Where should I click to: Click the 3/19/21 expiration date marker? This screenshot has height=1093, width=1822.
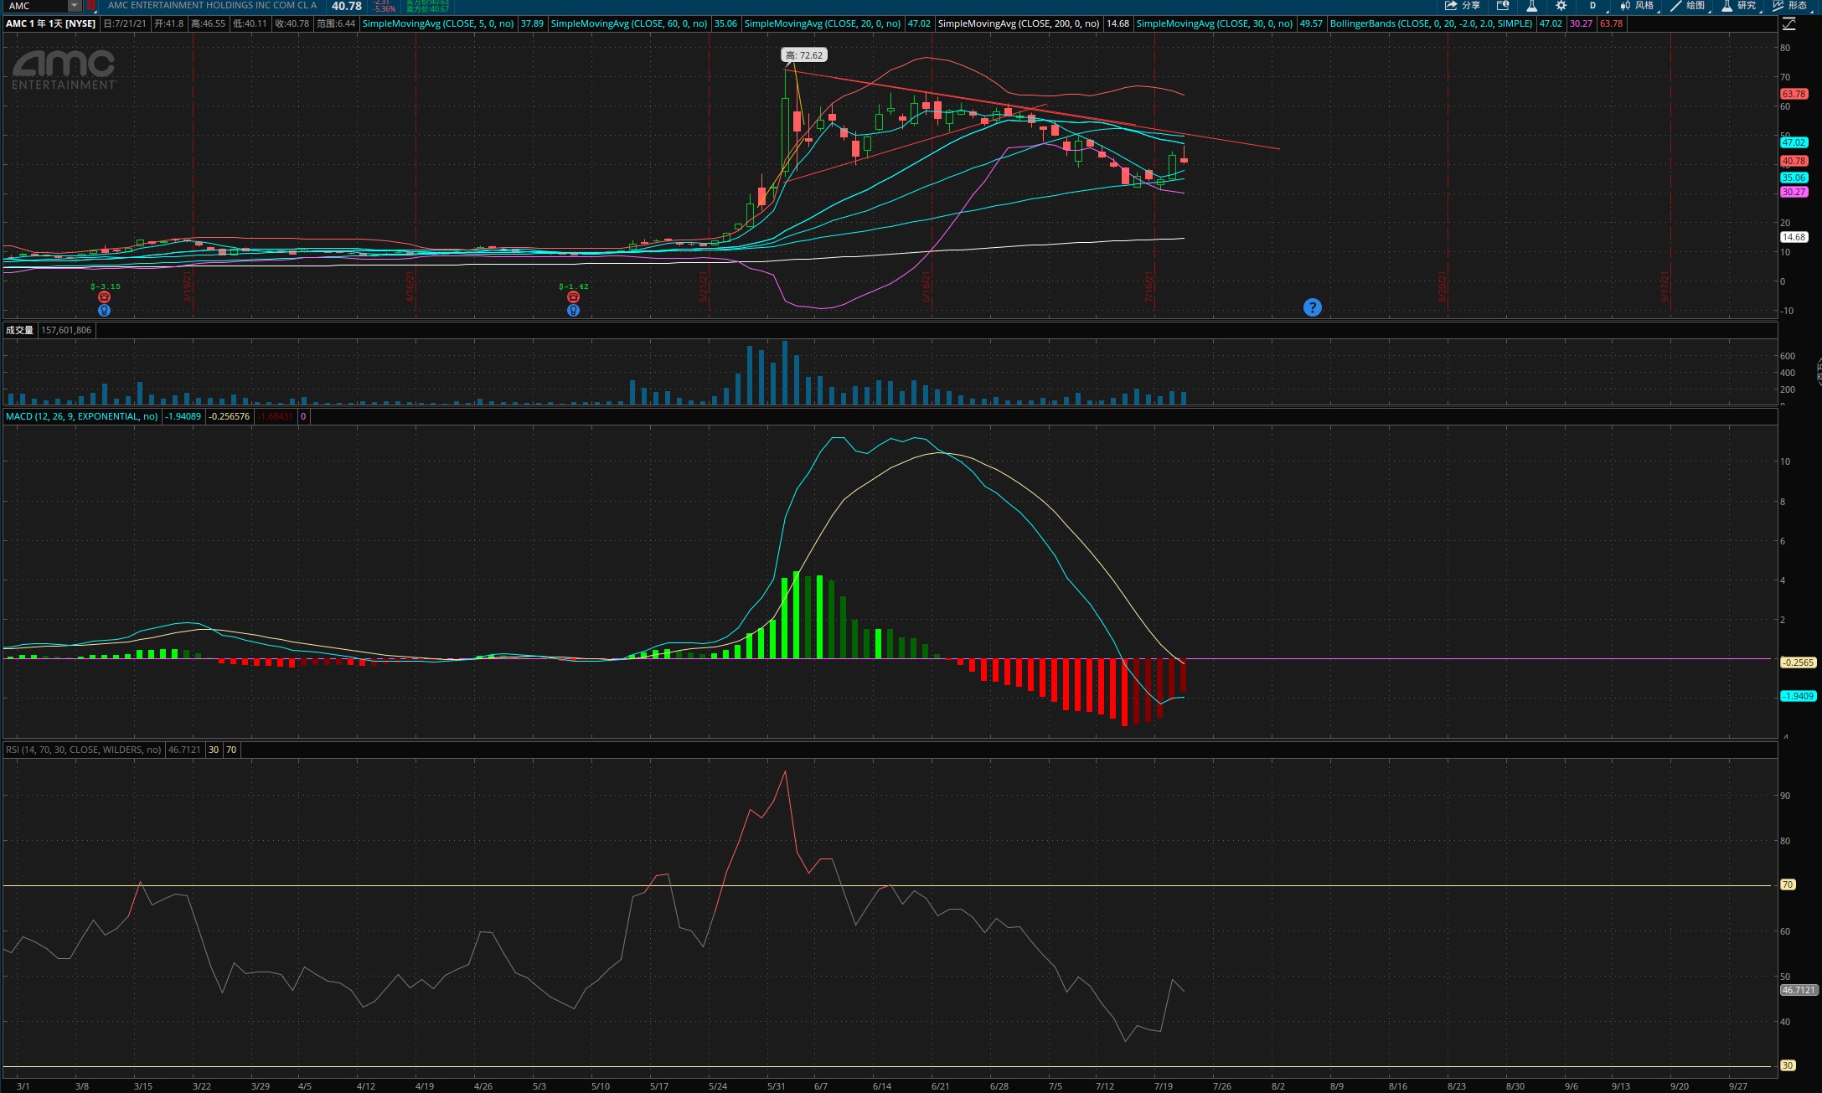[x=188, y=286]
